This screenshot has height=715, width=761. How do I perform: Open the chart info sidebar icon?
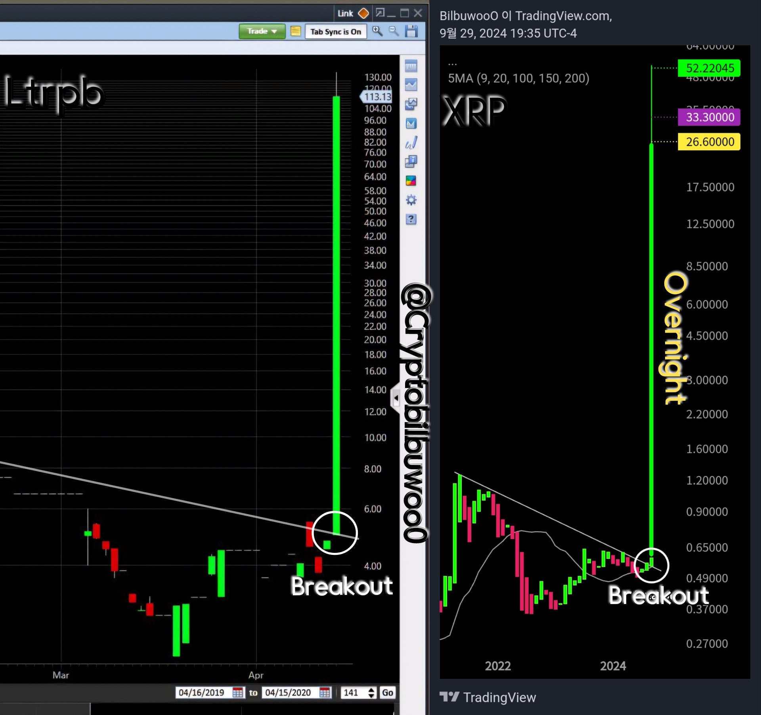(x=411, y=162)
